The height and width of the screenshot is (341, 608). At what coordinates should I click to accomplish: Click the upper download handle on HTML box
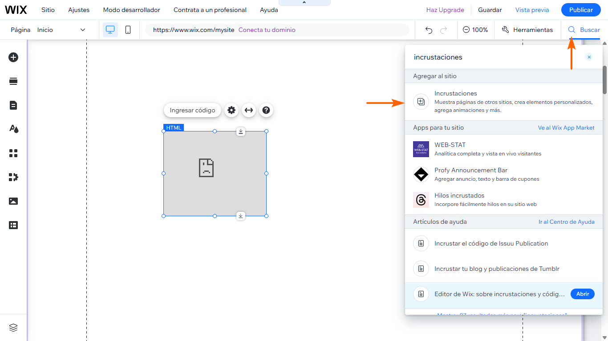[x=241, y=131]
